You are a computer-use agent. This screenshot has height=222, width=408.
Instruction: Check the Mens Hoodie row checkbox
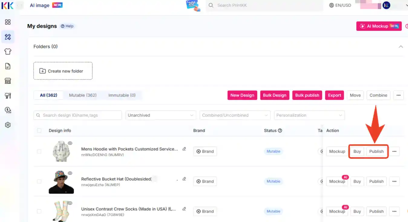point(39,151)
